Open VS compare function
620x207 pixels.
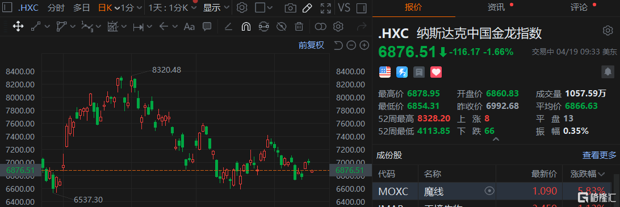344,7
